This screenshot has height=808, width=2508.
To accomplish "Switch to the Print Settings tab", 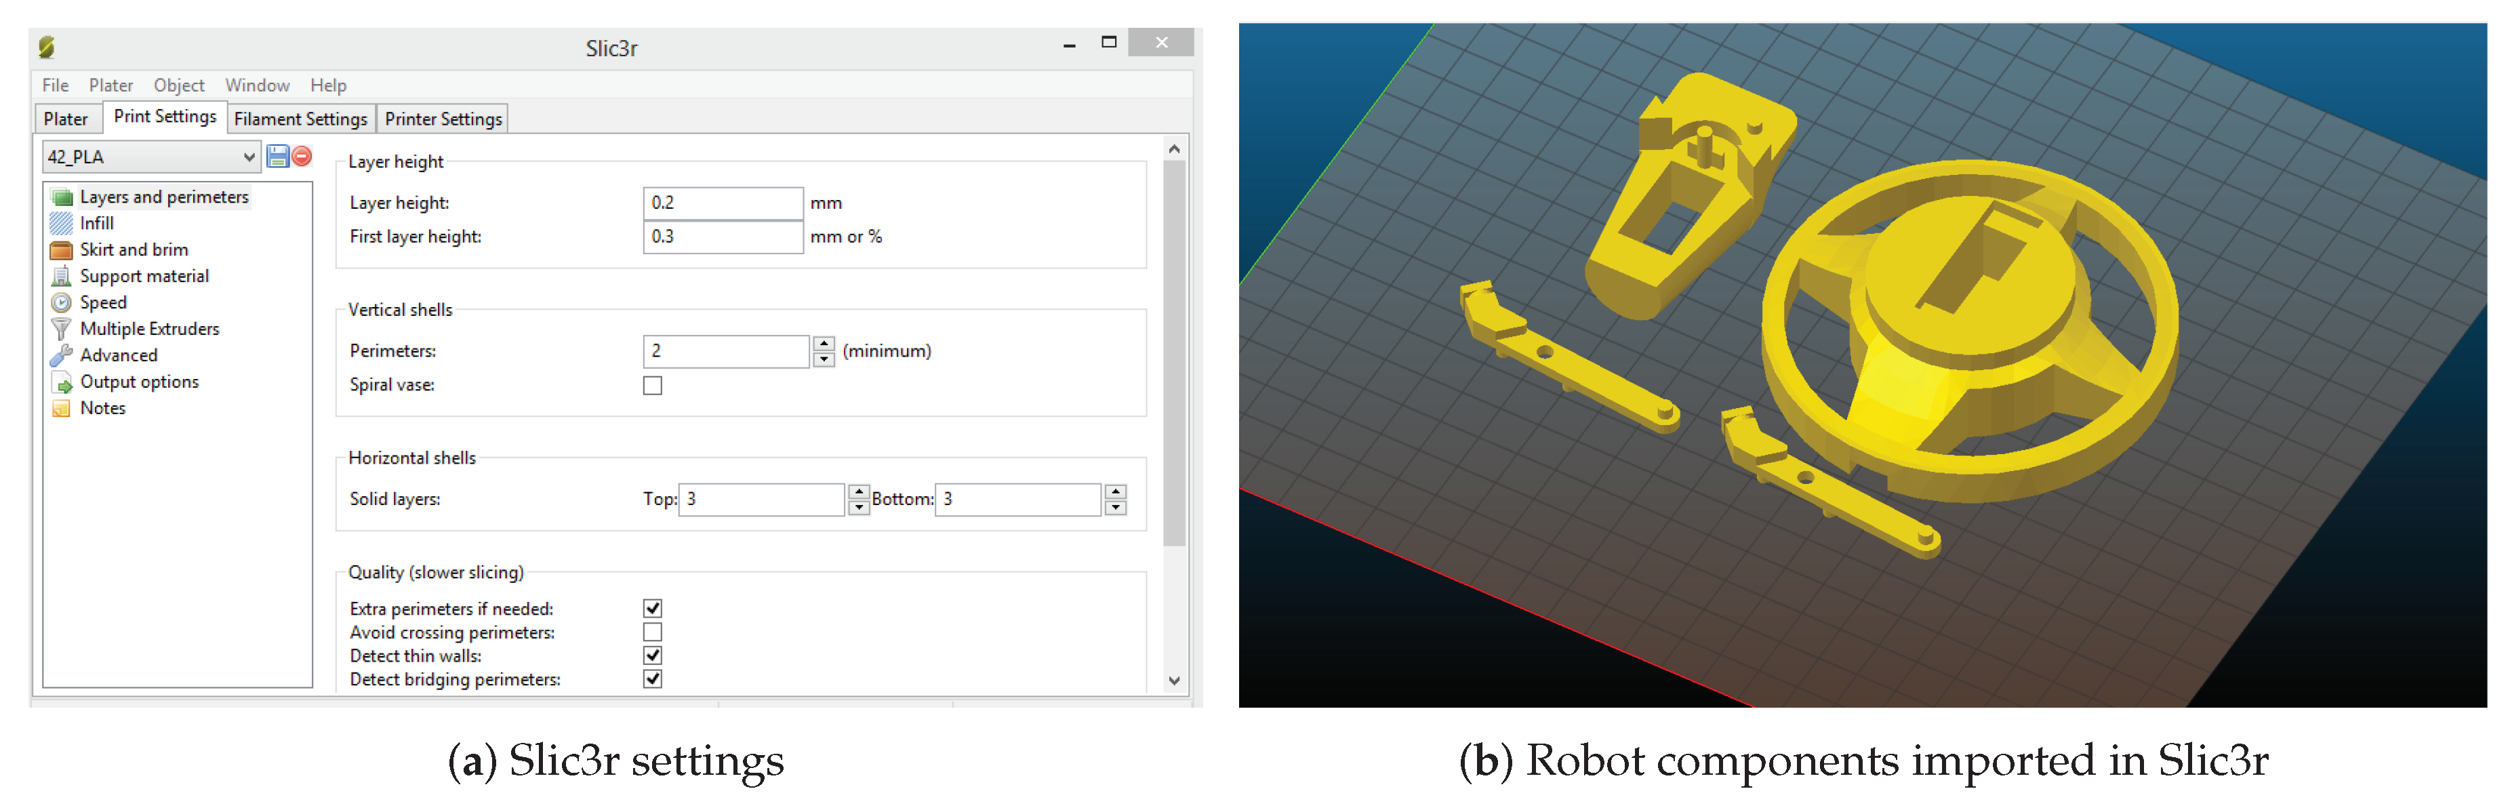I will [x=165, y=116].
